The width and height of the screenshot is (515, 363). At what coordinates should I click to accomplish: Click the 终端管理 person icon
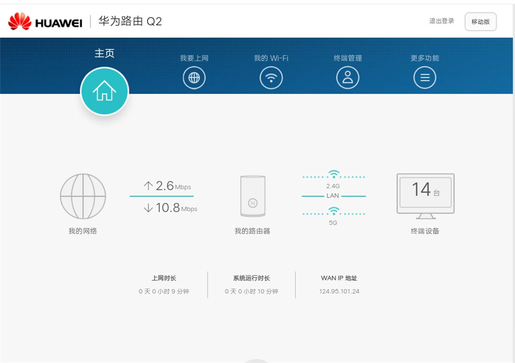[x=348, y=78]
